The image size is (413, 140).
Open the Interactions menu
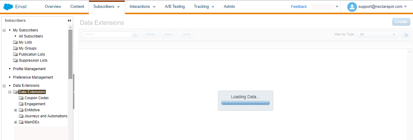point(142,7)
